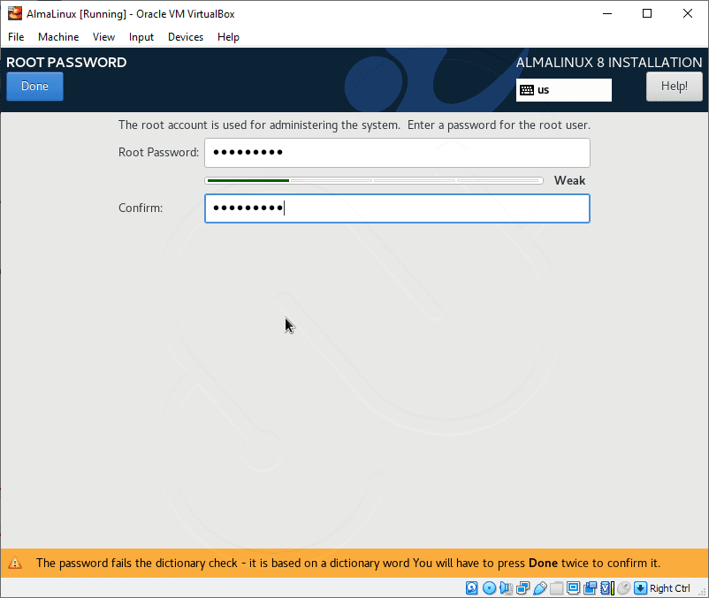Click the ROOT PASSWORD heading
The width and height of the screenshot is (709, 598).
(66, 63)
